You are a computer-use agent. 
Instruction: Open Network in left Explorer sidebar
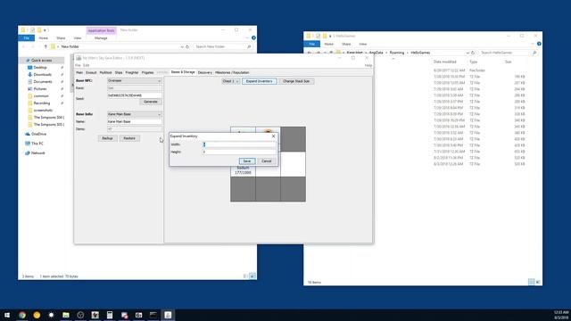(x=37, y=152)
